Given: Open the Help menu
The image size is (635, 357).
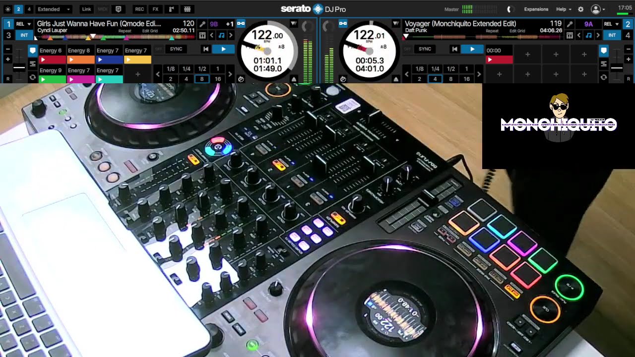Looking at the screenshot, I should [564, 9].
